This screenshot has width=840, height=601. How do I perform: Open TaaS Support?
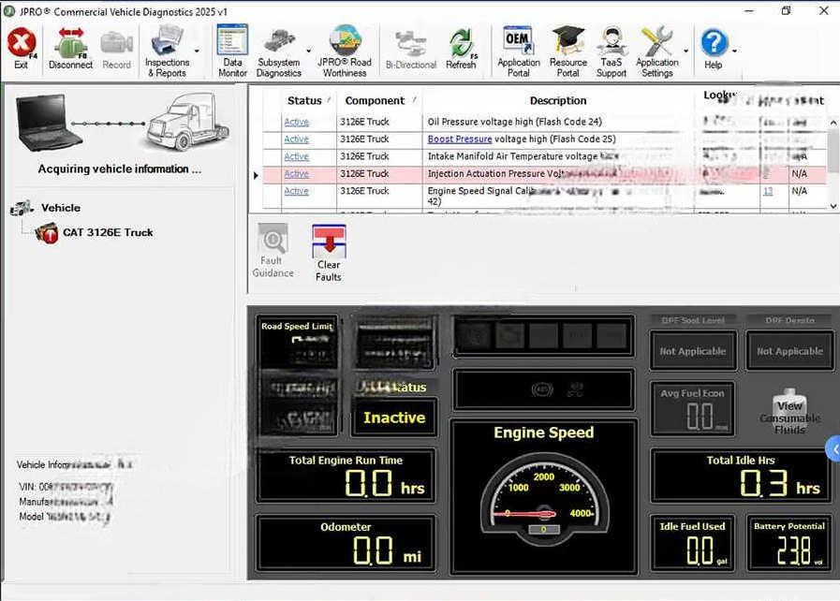tap(612, 51)
